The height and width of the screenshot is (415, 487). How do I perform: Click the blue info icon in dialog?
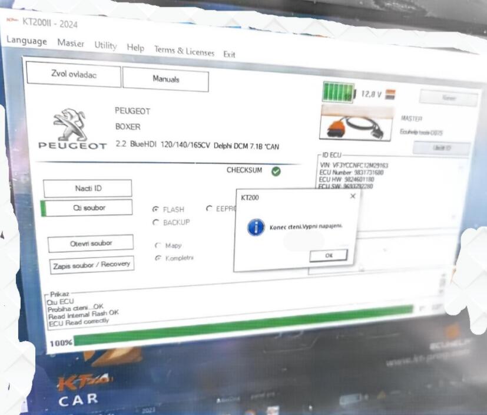pyautogui.click(x=256, y=227)
